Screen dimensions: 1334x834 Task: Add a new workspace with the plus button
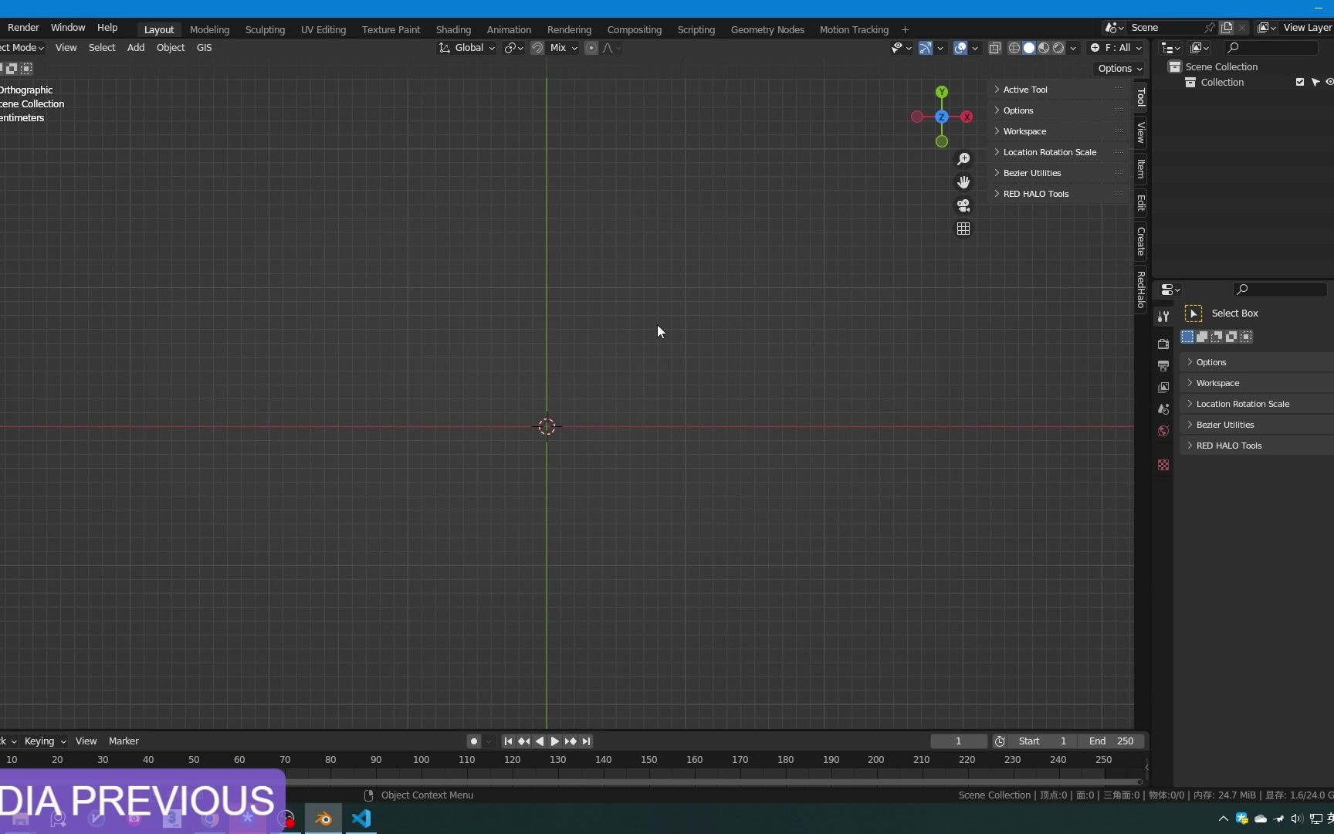tap(905, 29)
